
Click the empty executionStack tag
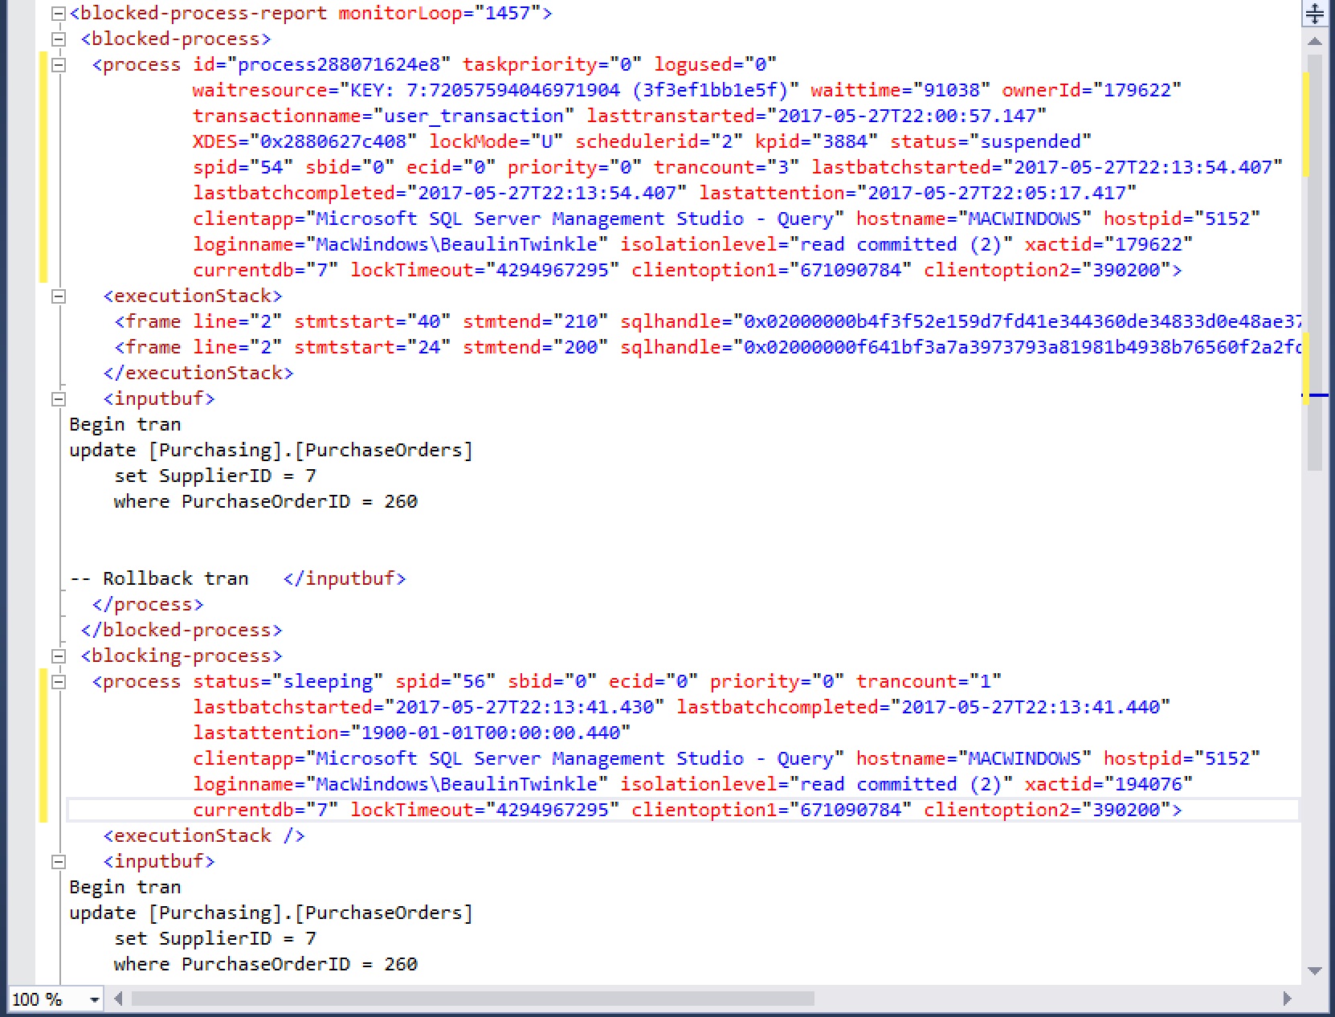(x=204, y=836)
